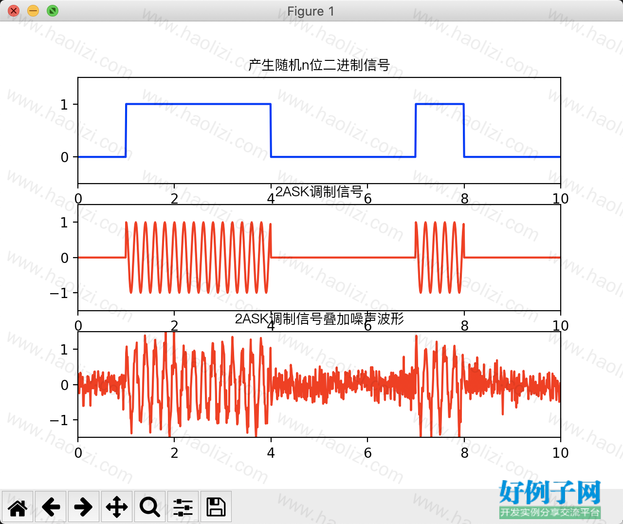
Task: Maximize the Figure 1 window
Action: tap(53, 11)
